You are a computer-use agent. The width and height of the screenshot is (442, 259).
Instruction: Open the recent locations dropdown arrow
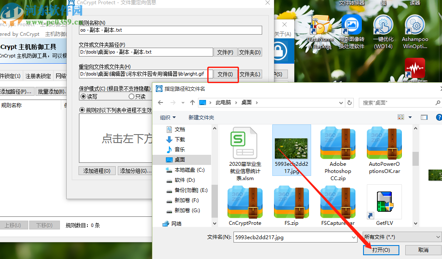click(183, 103)
